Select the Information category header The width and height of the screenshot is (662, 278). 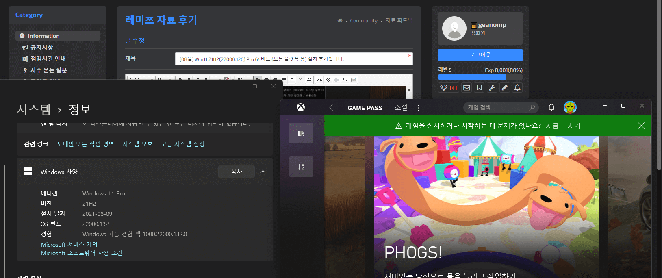[x=58, y=36]
